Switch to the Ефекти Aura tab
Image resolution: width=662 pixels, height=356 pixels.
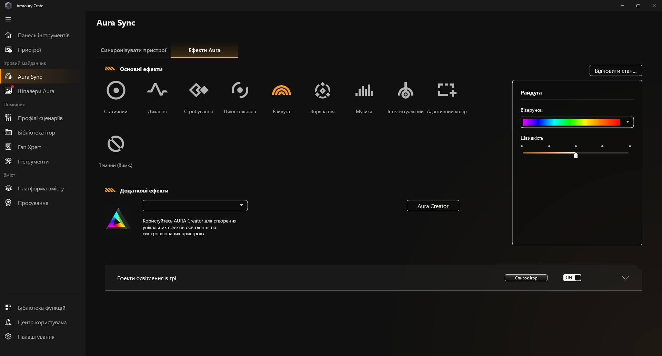pyautogui.click(x=204, y=50)
